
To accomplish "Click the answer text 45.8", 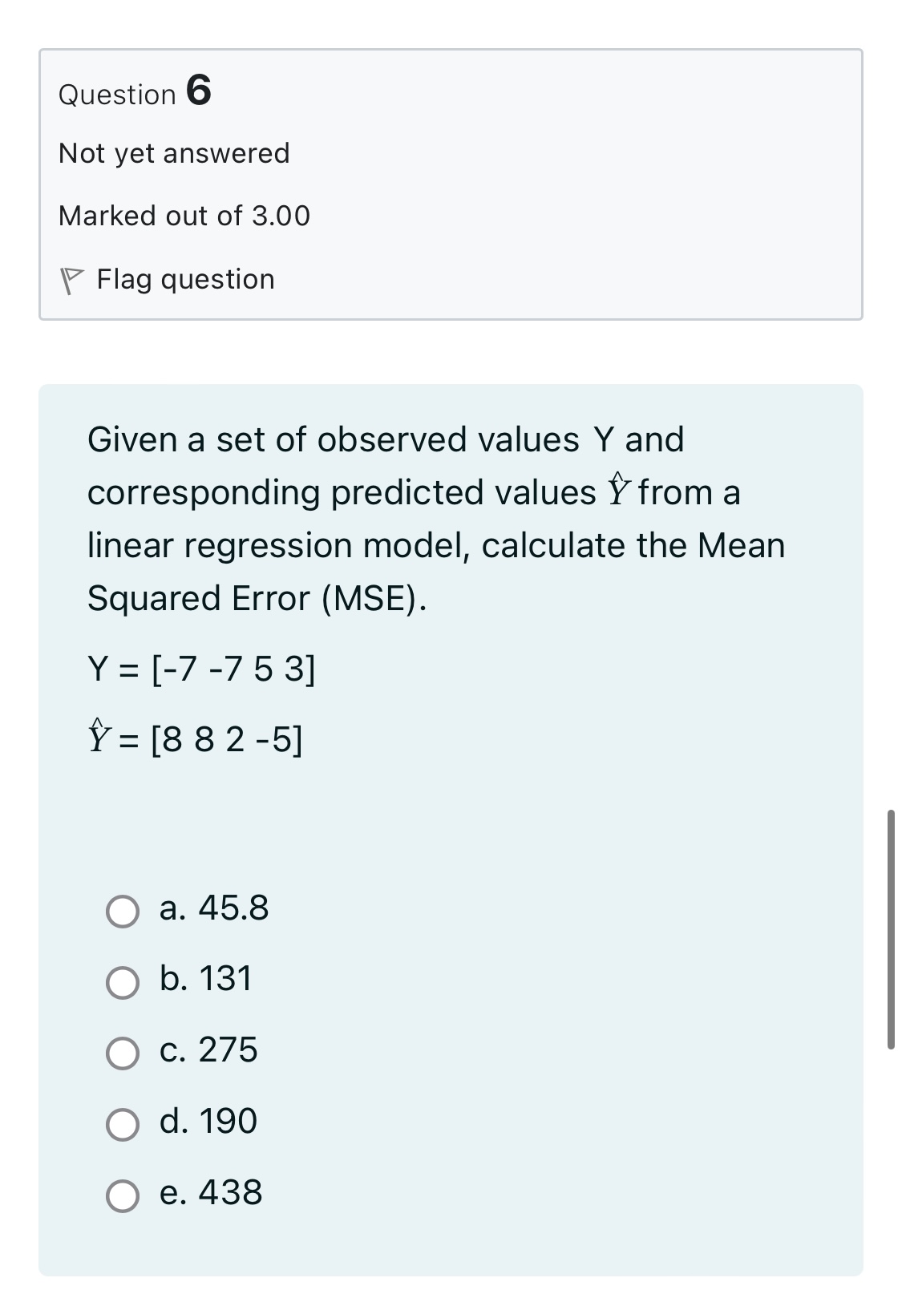I will tap(215, 910).
